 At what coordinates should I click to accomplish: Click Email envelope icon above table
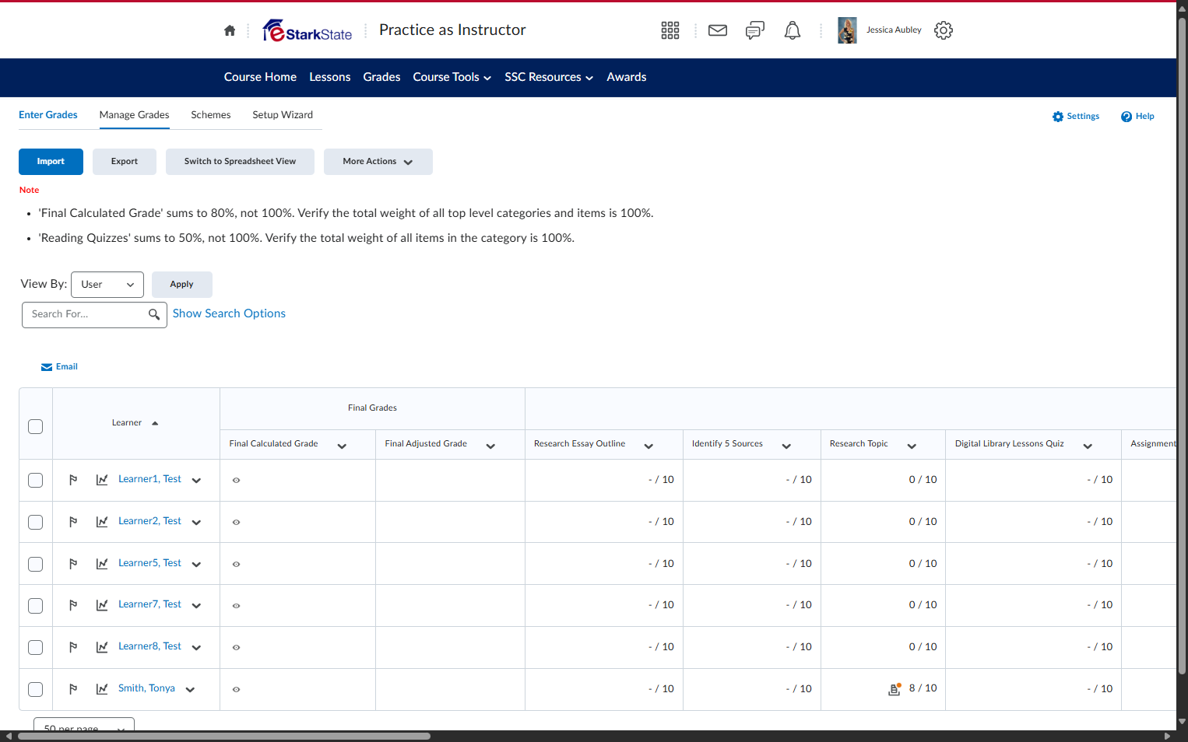tap(47, 367)
